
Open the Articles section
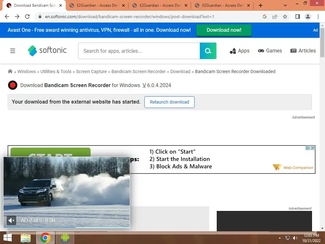pos(303,51)
